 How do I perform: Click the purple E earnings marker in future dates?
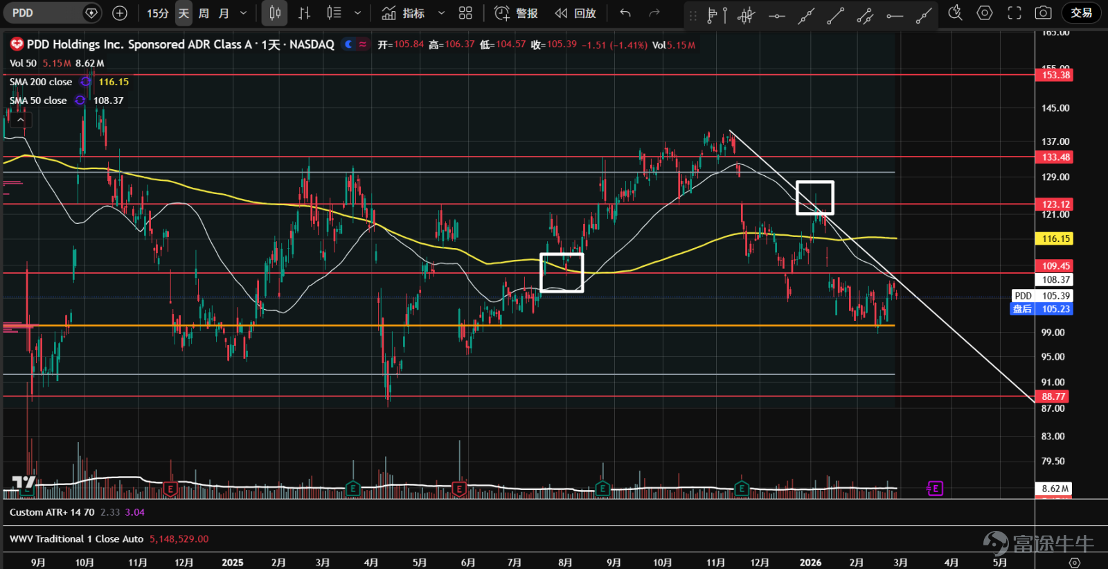(935, 489)
